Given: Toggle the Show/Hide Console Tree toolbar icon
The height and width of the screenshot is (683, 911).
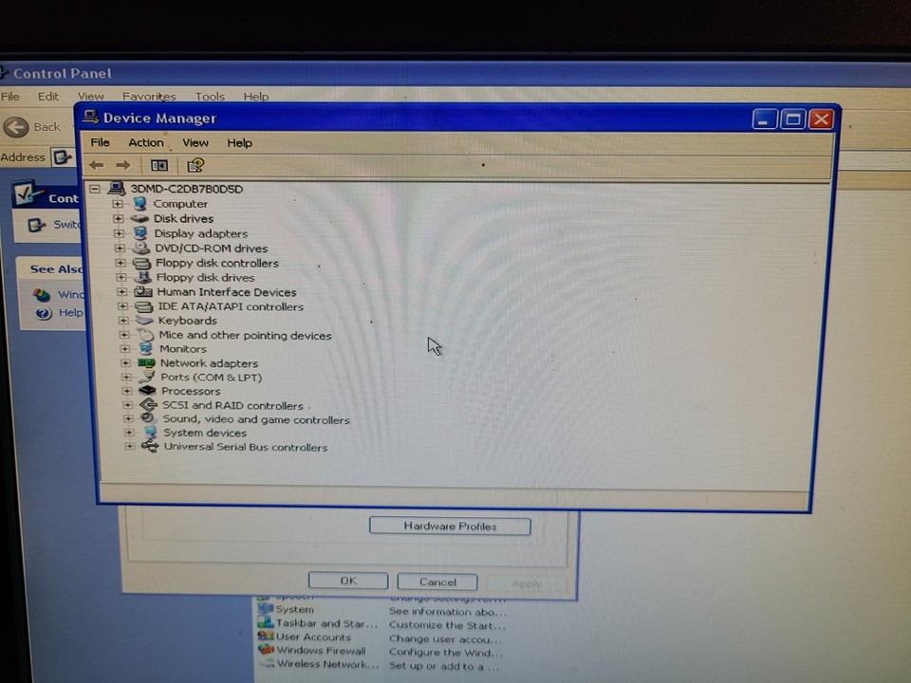Looking at the screenshot, I should (158, 164).
